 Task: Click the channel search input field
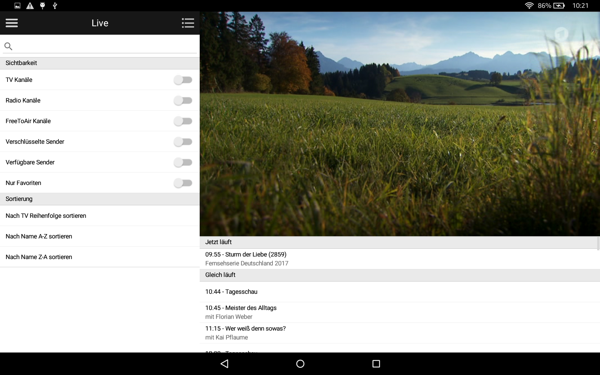click(106, 47)
